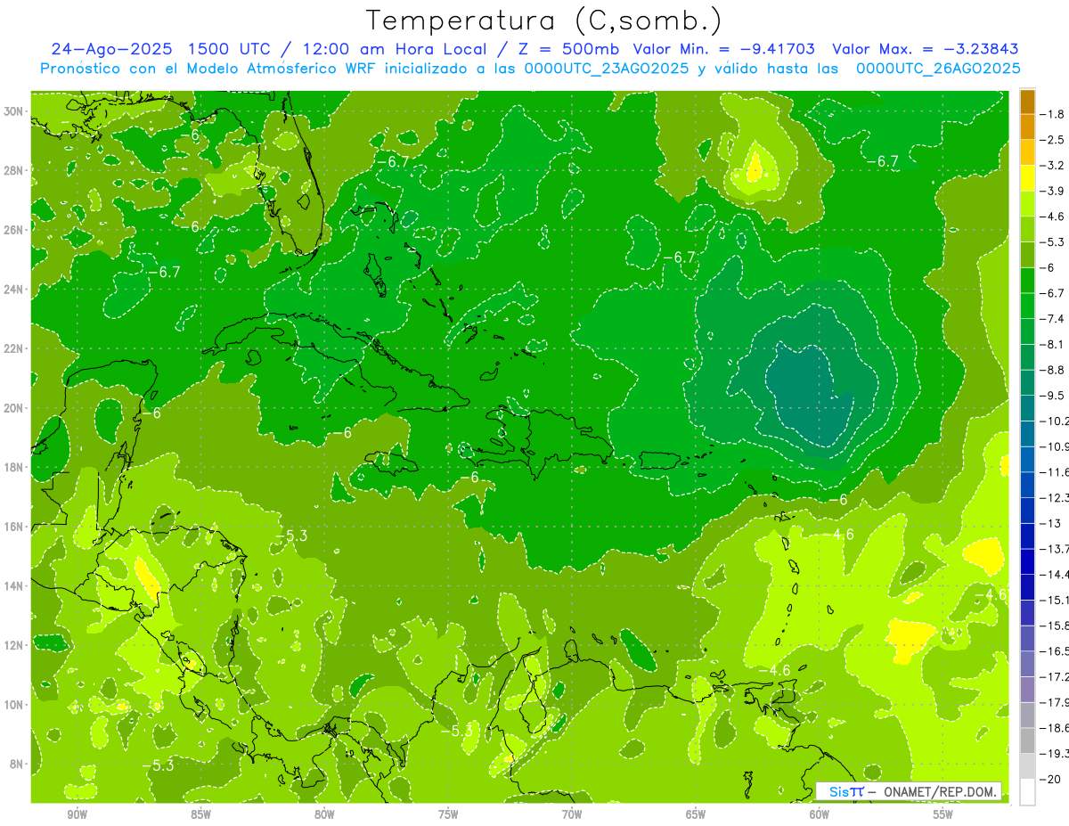Click the '55W' longitude axis label

tap(944, 815)
